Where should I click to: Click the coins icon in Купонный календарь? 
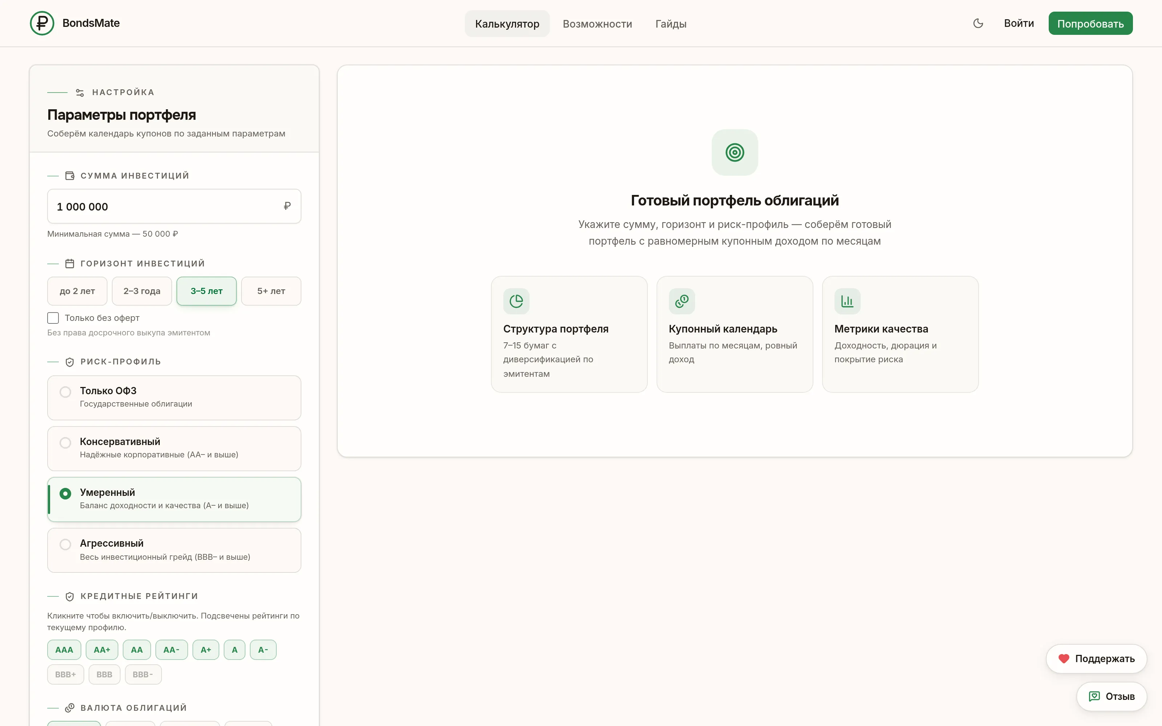[682, 301]
